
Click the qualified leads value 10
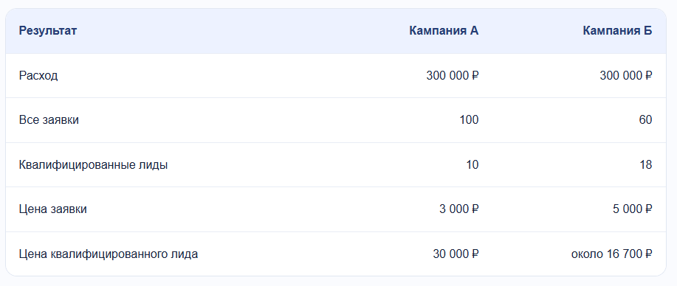click(472, 165)
